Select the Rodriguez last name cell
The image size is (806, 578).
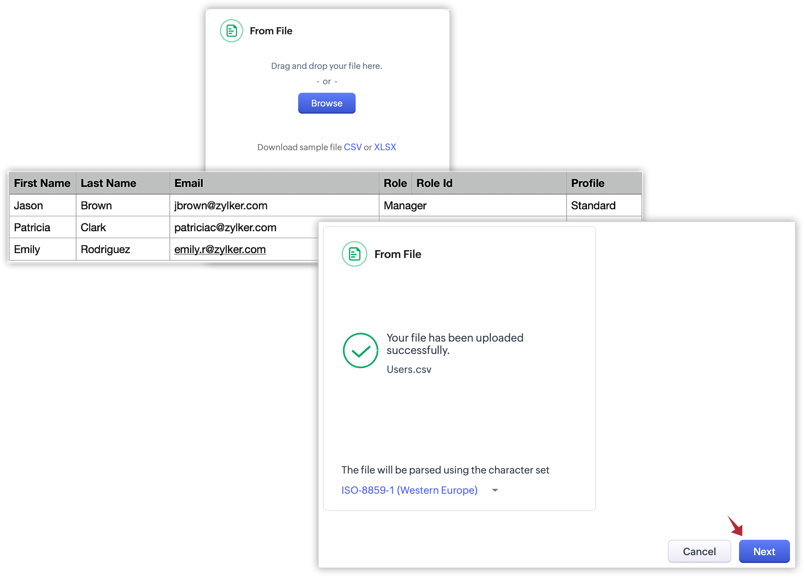click(105, 249)
